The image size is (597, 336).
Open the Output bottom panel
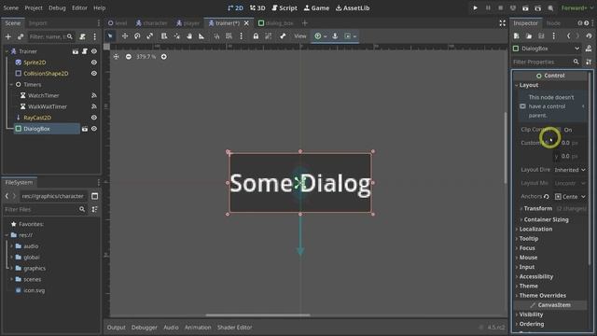(x=116, y=328)
